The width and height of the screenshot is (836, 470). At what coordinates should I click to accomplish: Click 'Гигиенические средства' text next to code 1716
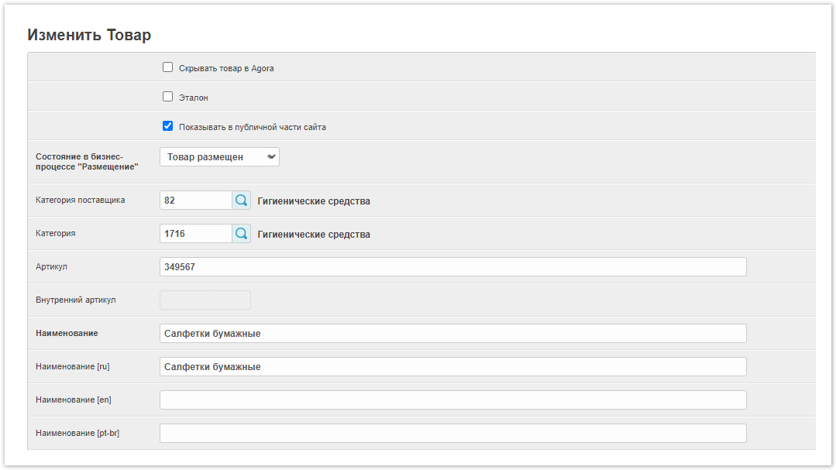pos(314,235)
